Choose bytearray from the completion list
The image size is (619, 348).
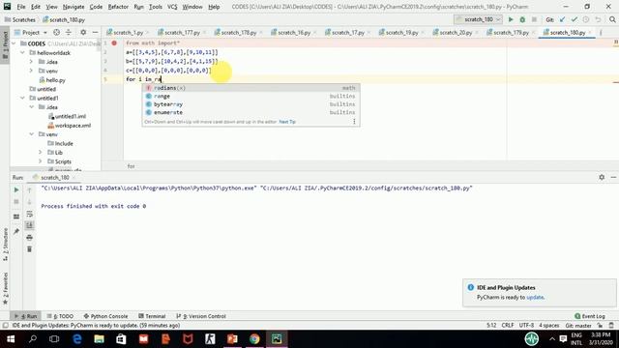point(251,104)
